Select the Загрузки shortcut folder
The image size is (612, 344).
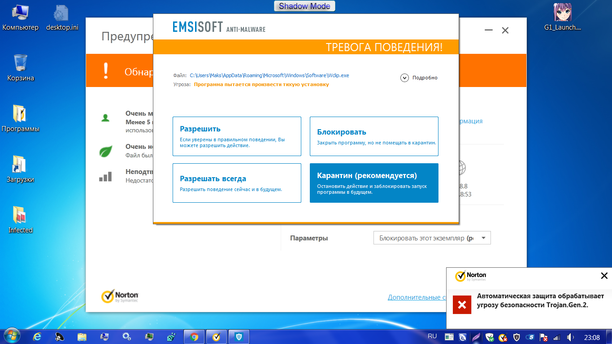click(x=20, y=170)
